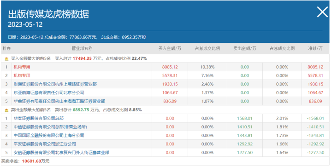Click the 1.64% sell proportion cell
Image resolution: width=331 pixels, height=167 pixels.
(282, 152)
